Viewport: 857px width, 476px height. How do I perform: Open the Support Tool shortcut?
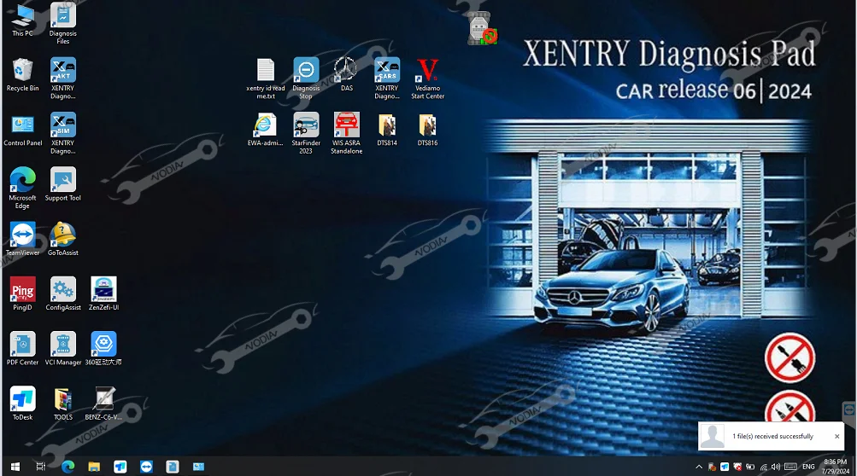click(63, 184)
